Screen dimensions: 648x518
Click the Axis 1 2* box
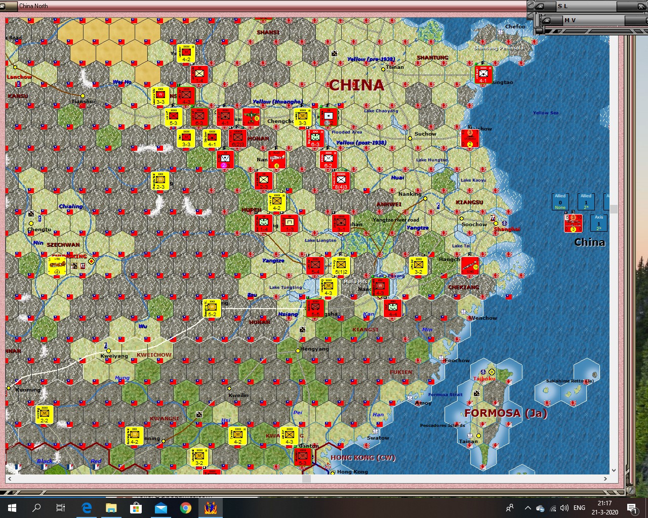click(x=599, y=223)
